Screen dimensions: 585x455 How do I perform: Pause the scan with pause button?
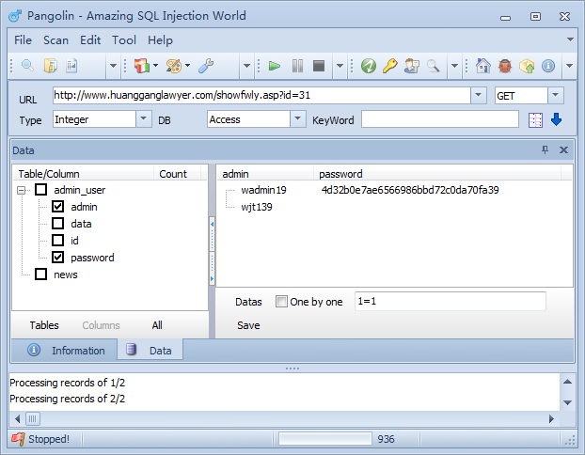[297, 66]
